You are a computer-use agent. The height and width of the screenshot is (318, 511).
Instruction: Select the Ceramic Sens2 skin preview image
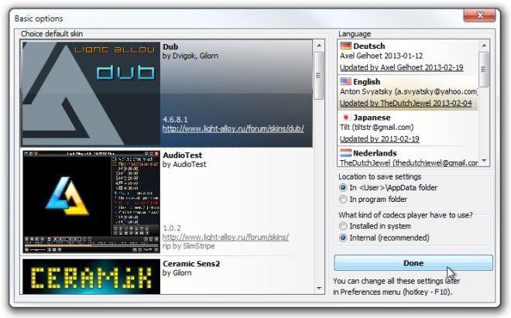(x=91, y=277)
